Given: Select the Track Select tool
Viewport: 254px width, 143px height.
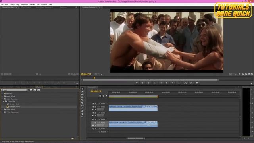Looking at the screenshot, I should pos(82,92).
